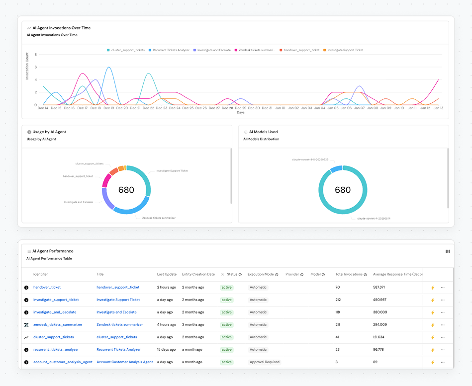Click the line chart icon by Invocations title
The image size is (472, 386).
click(29, 28)
